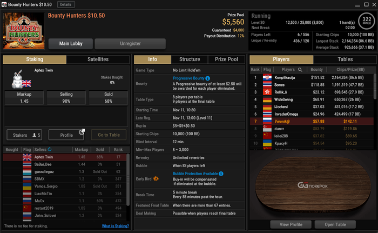Click the Payout Distribution 12% value
378x233 pixels.
[x=241, y=36]
